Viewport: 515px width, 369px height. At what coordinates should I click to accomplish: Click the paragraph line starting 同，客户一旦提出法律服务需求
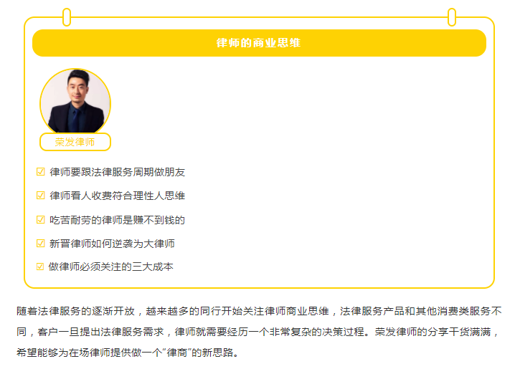257,332
